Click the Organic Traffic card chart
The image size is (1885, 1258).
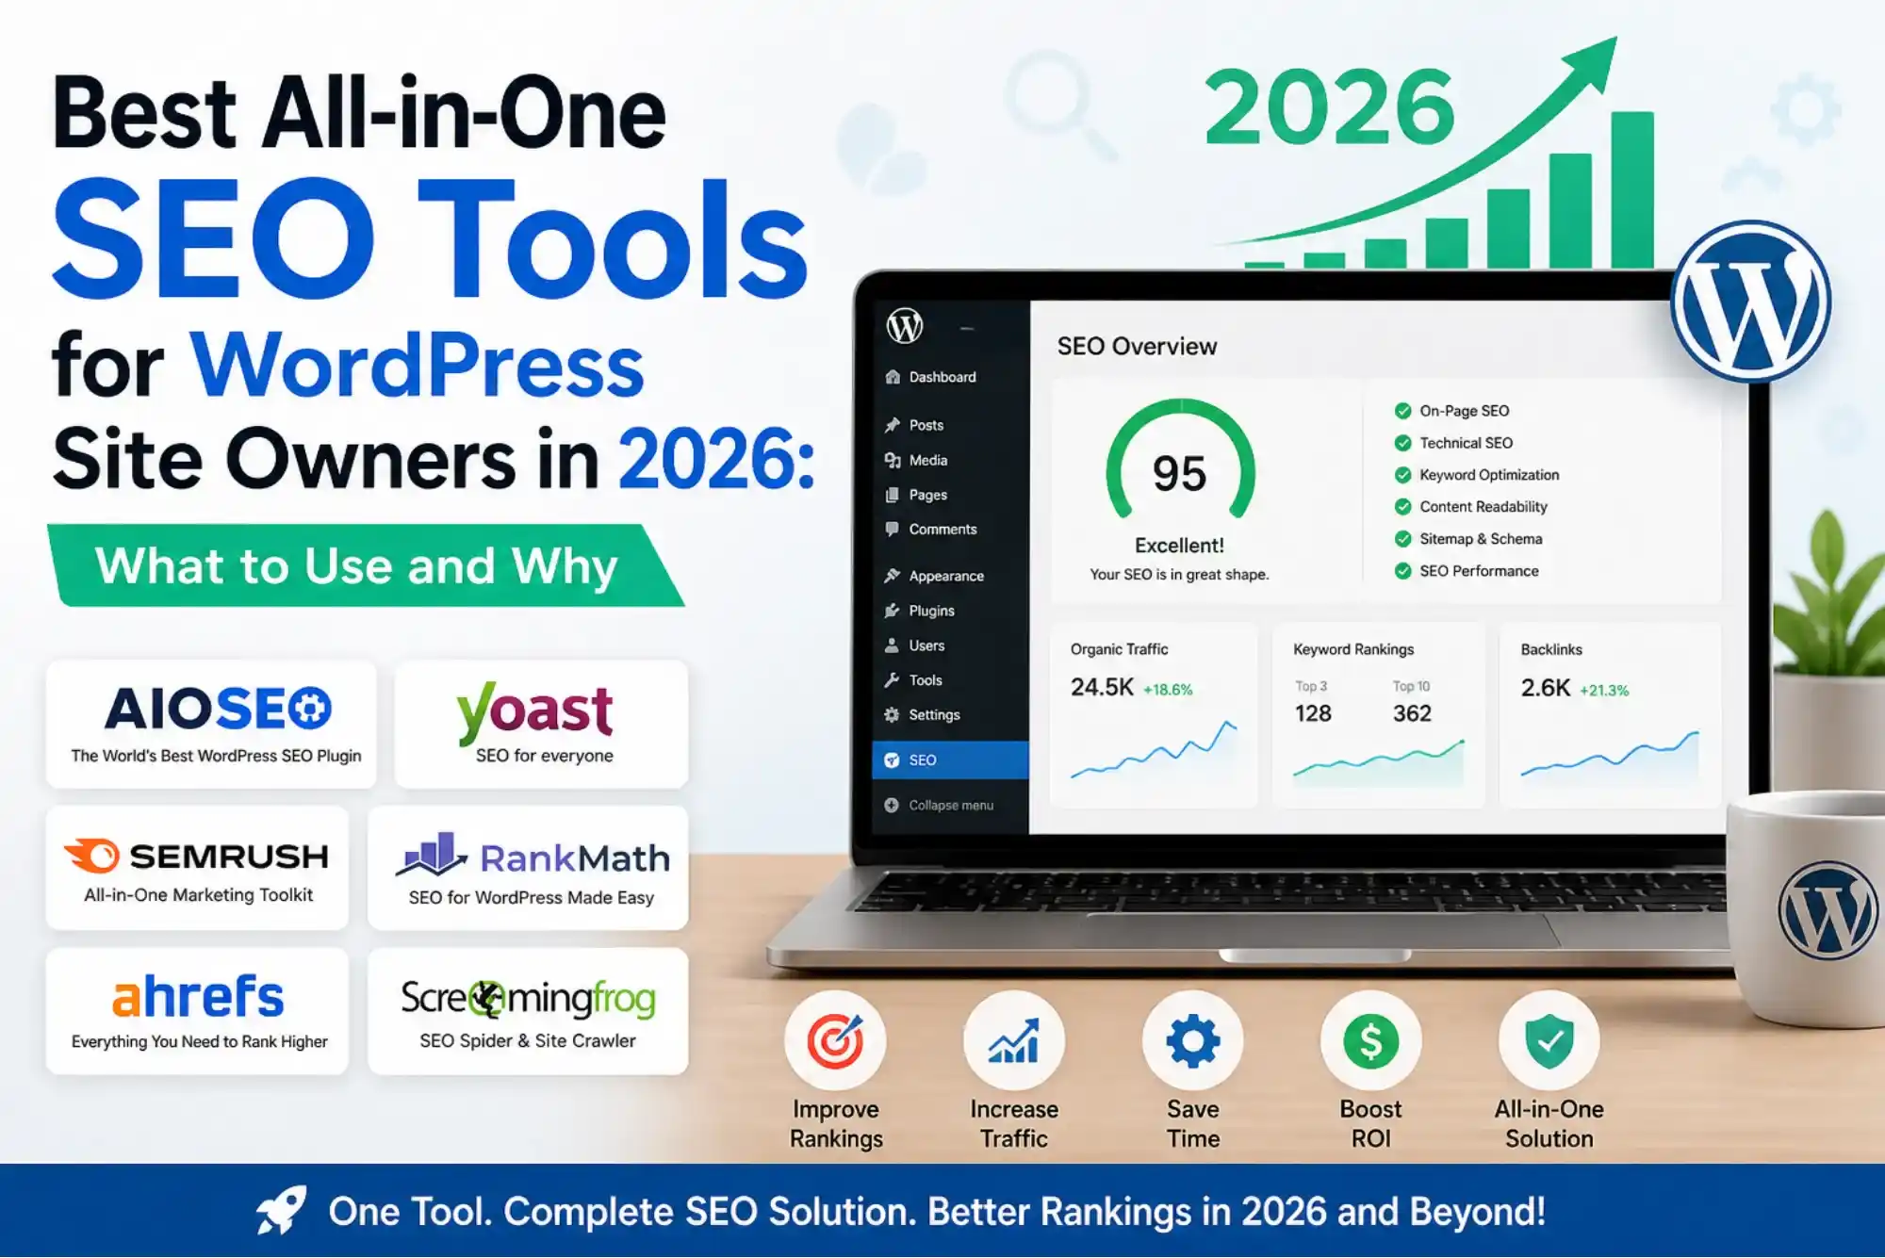1154,750
